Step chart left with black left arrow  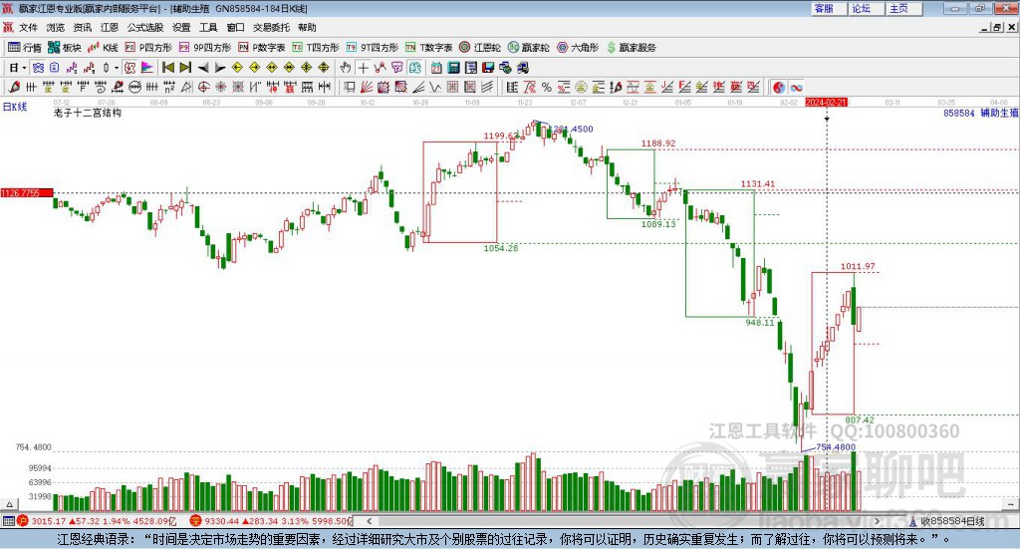coord(203,68)
